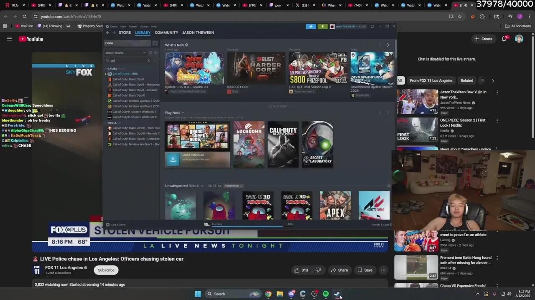Toggle Steam library grid view icon
The image size is (535, 300).
pos(155,43)
